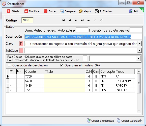Click the Salir exit door icon

131,11
